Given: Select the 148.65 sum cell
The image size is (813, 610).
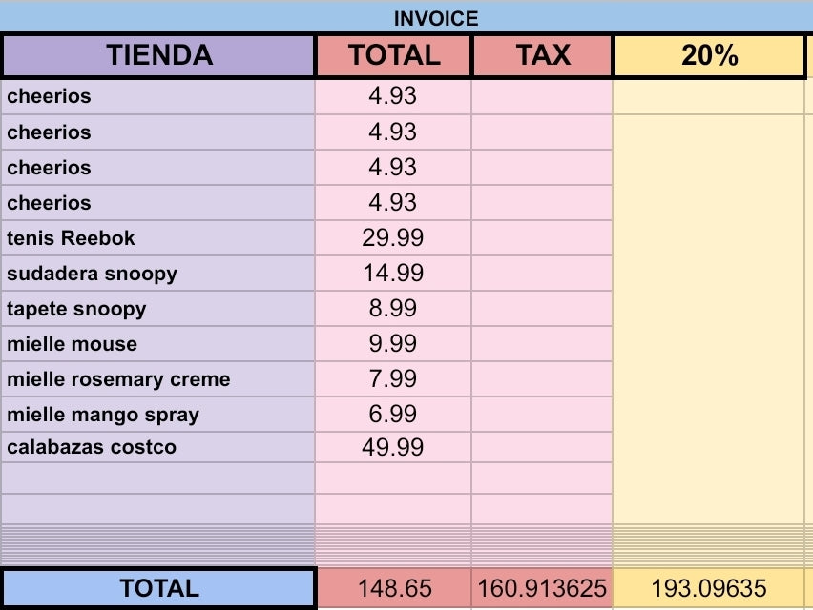Looking at the screenshot, I should (x=393, y=589).
